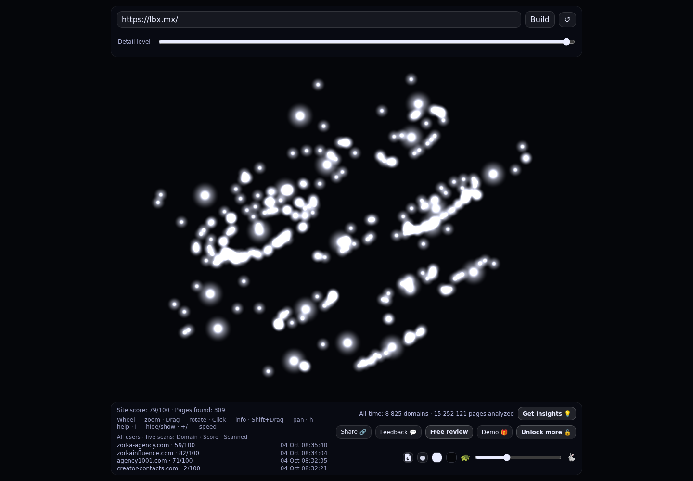The width and height of the screenshot is (693, 481).
Task: Click the rabbit fast-speed icon
Action: coord(571,457)
